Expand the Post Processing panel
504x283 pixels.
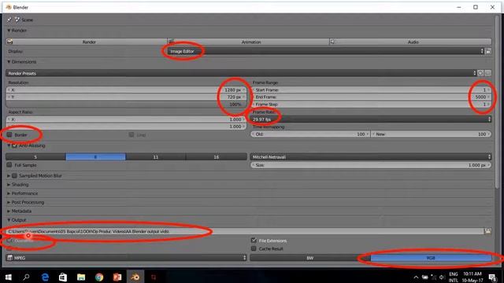click(9, 203)
